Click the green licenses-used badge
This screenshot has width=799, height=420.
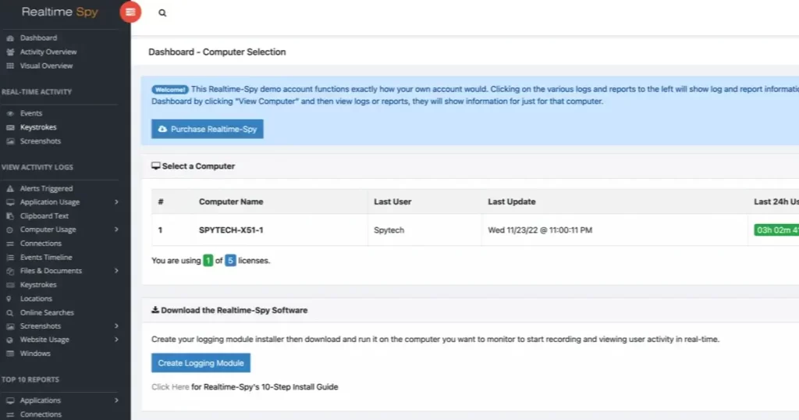(x=208, y=261)
